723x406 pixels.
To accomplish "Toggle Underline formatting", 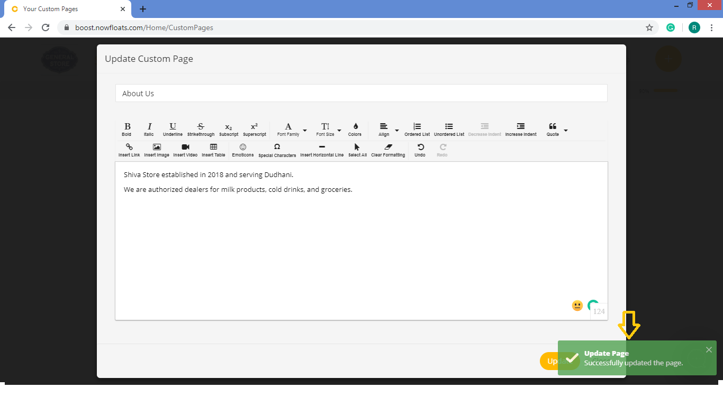I will point(173,128).
